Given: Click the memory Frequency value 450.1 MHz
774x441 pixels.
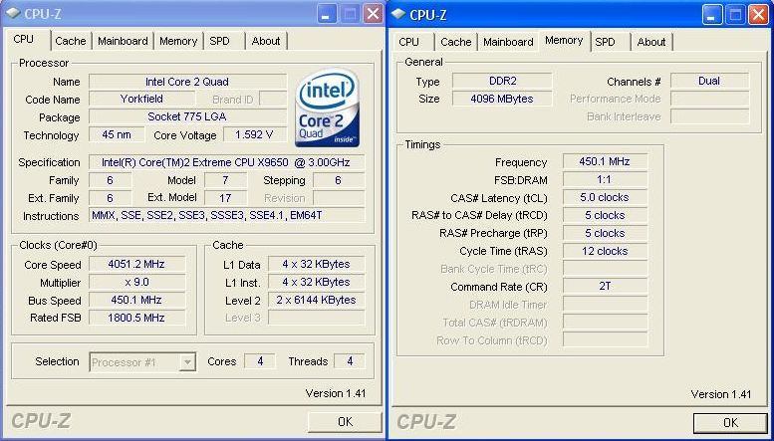Looking at the screenshot, I should point(605,161).
